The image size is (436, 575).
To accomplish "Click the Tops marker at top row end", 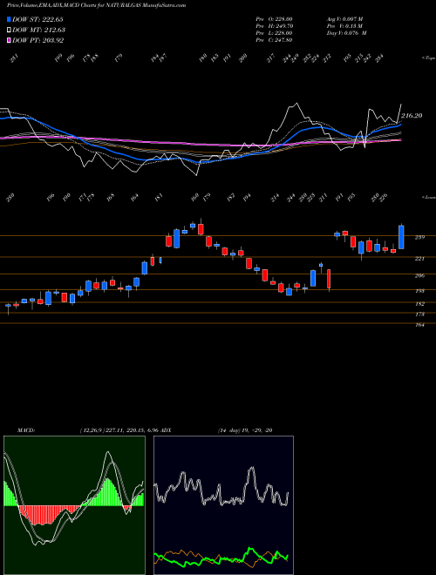I will click(428, 58).
